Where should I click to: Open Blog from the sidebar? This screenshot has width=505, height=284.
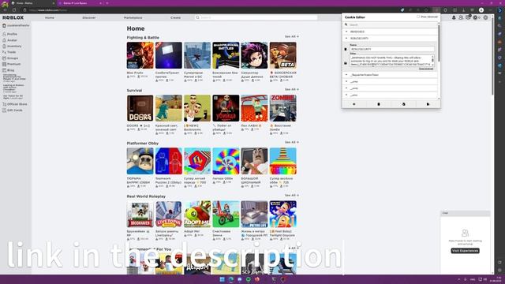pos(9,70)
